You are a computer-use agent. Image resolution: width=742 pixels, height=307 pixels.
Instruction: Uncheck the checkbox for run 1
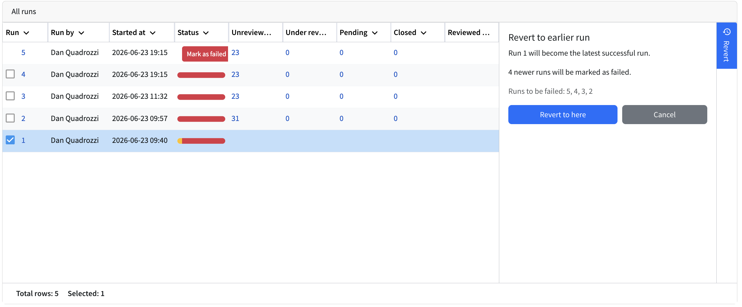[10, 140]
